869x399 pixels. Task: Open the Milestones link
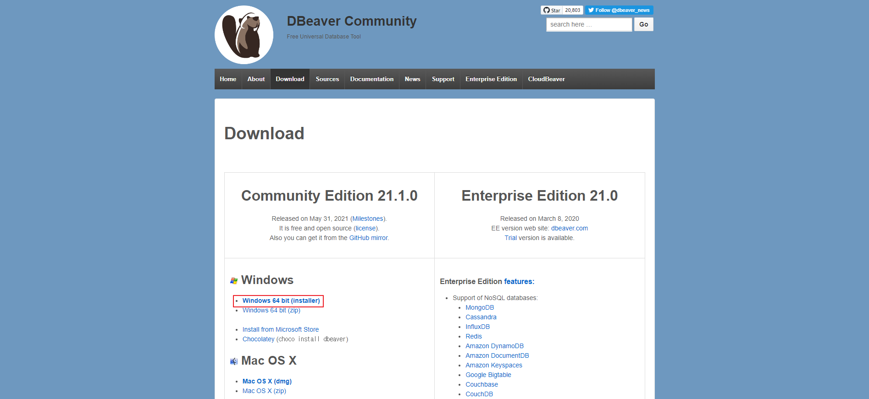click(368, 219)
